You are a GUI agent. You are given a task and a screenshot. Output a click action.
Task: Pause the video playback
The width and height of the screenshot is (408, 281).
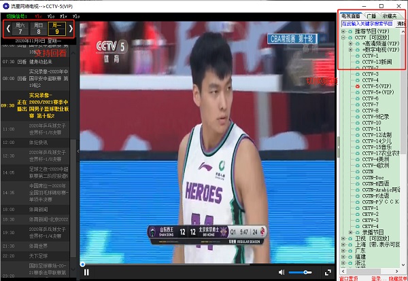click(x=86, y=272)
